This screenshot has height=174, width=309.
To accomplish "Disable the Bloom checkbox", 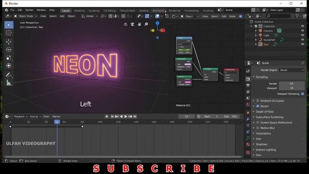I will point(257,106).
